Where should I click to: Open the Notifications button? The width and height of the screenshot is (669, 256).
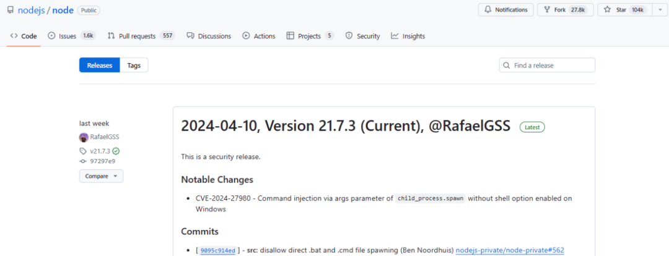505,10
